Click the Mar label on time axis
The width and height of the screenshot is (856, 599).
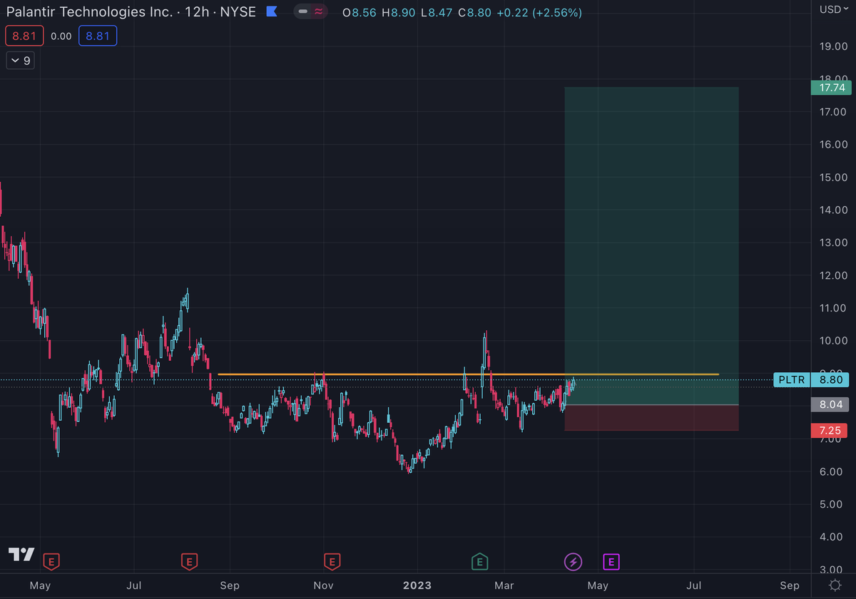pyautogui.click(x=504, y=585)
